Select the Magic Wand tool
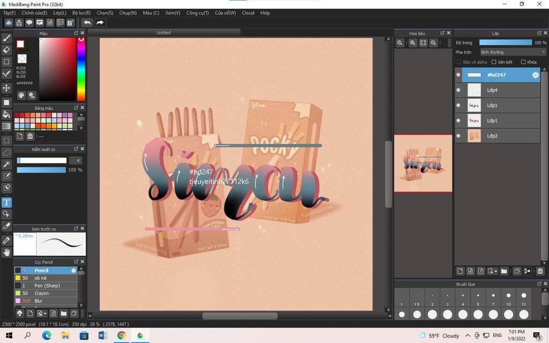This screenshot has height=343, width=549. 6,164
